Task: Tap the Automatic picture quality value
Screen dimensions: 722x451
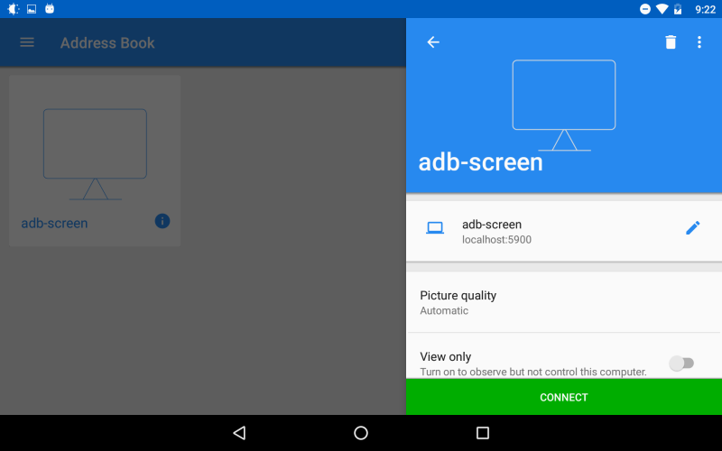Action: 444,310
